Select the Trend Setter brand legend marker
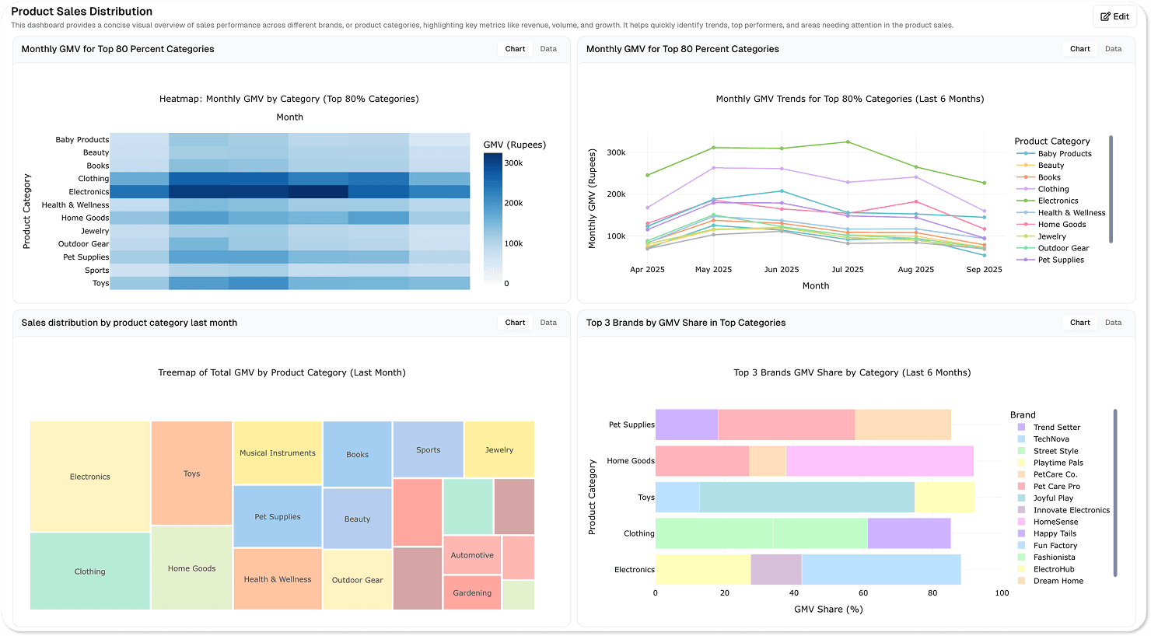The width and height of the screenshot is (1151, 636). 1020,427
